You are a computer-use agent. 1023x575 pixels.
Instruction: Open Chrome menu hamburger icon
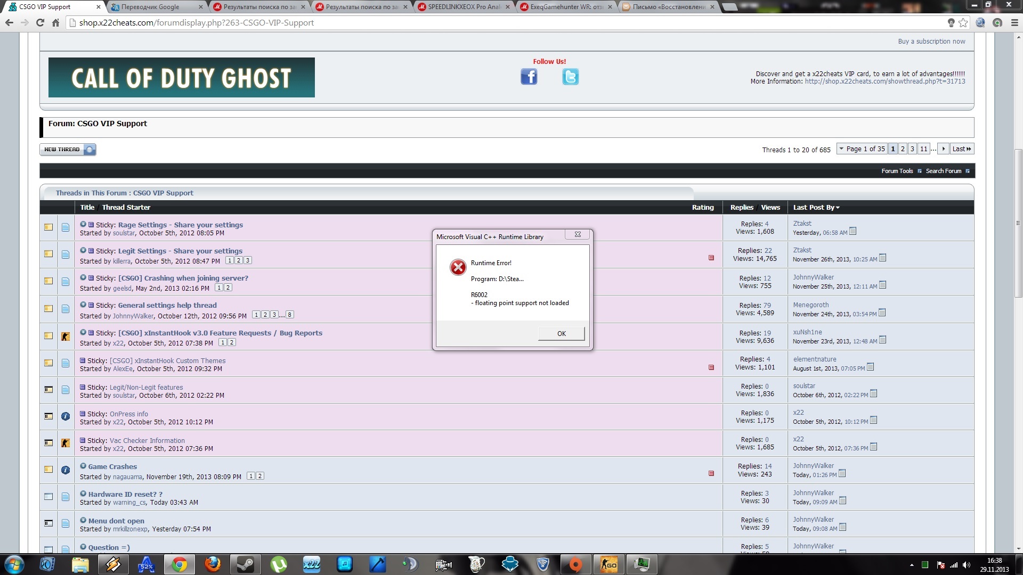pyautogui.click(x=1014, y=23)
